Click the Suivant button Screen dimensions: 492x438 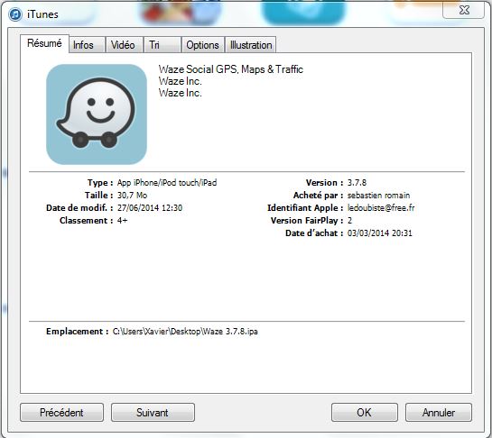tap(153, 412)
